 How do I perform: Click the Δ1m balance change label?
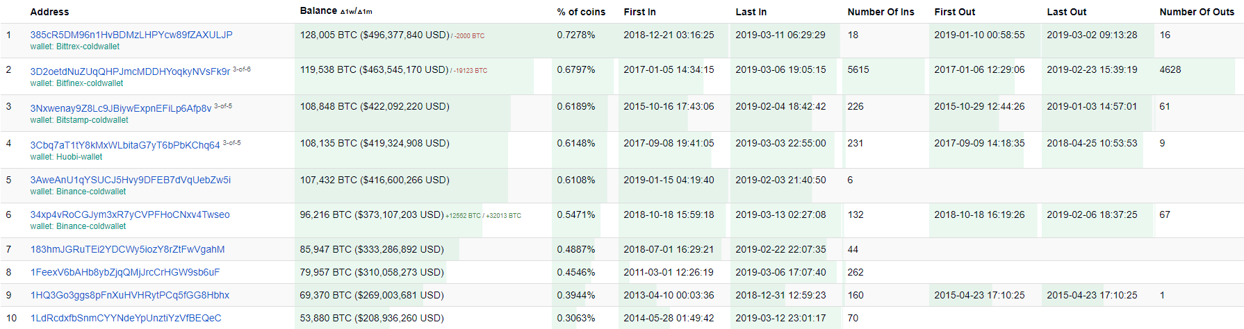365,12
